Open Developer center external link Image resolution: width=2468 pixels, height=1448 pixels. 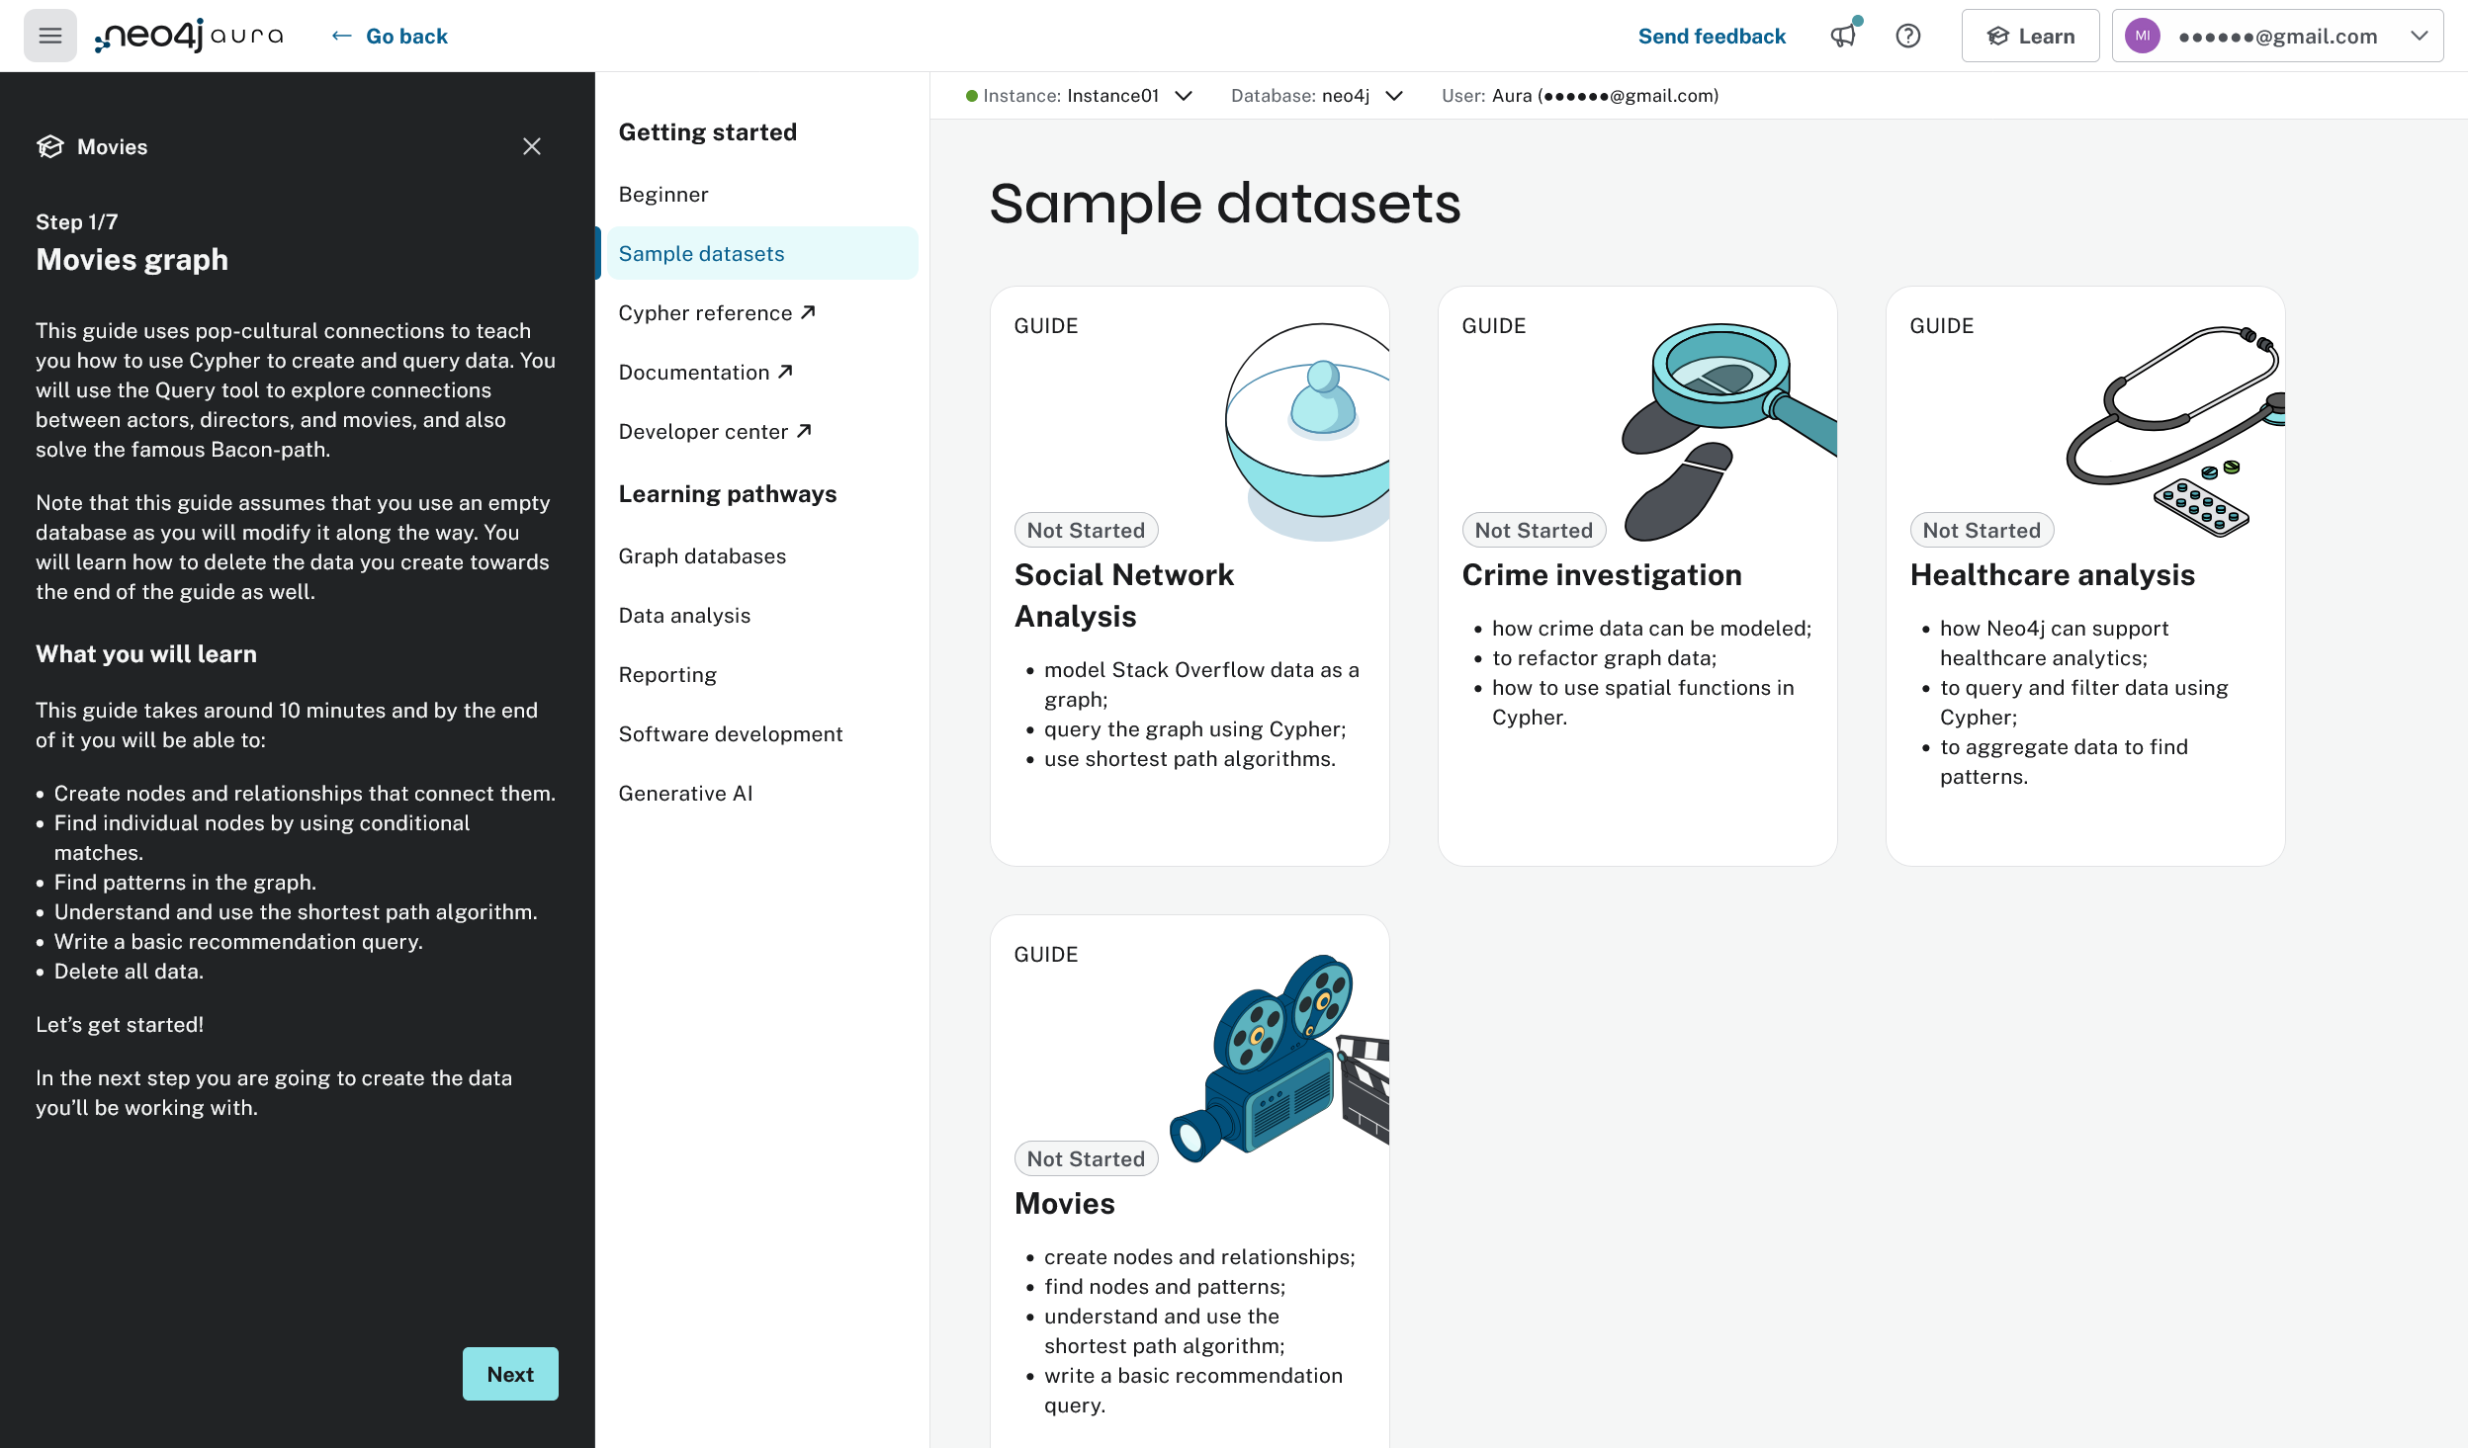(714, 432)
